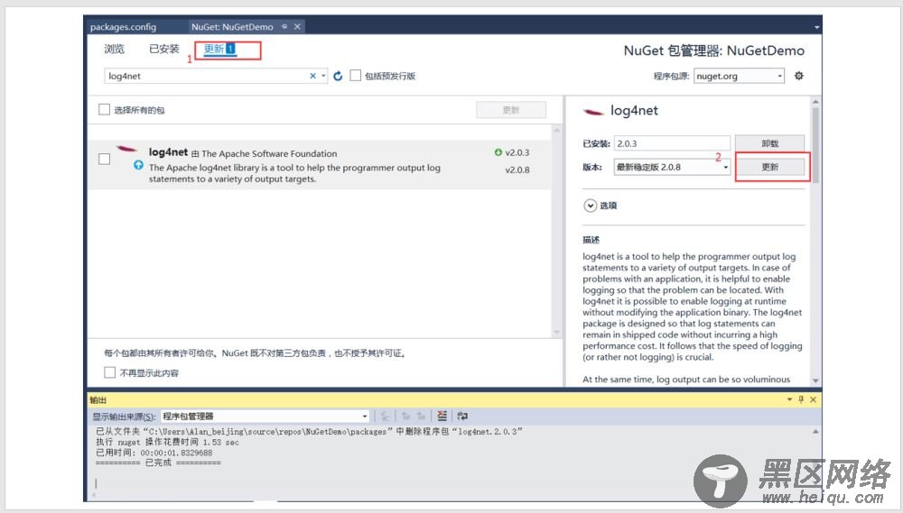Click the greyed 更新 button above list

tap(511, 110)
